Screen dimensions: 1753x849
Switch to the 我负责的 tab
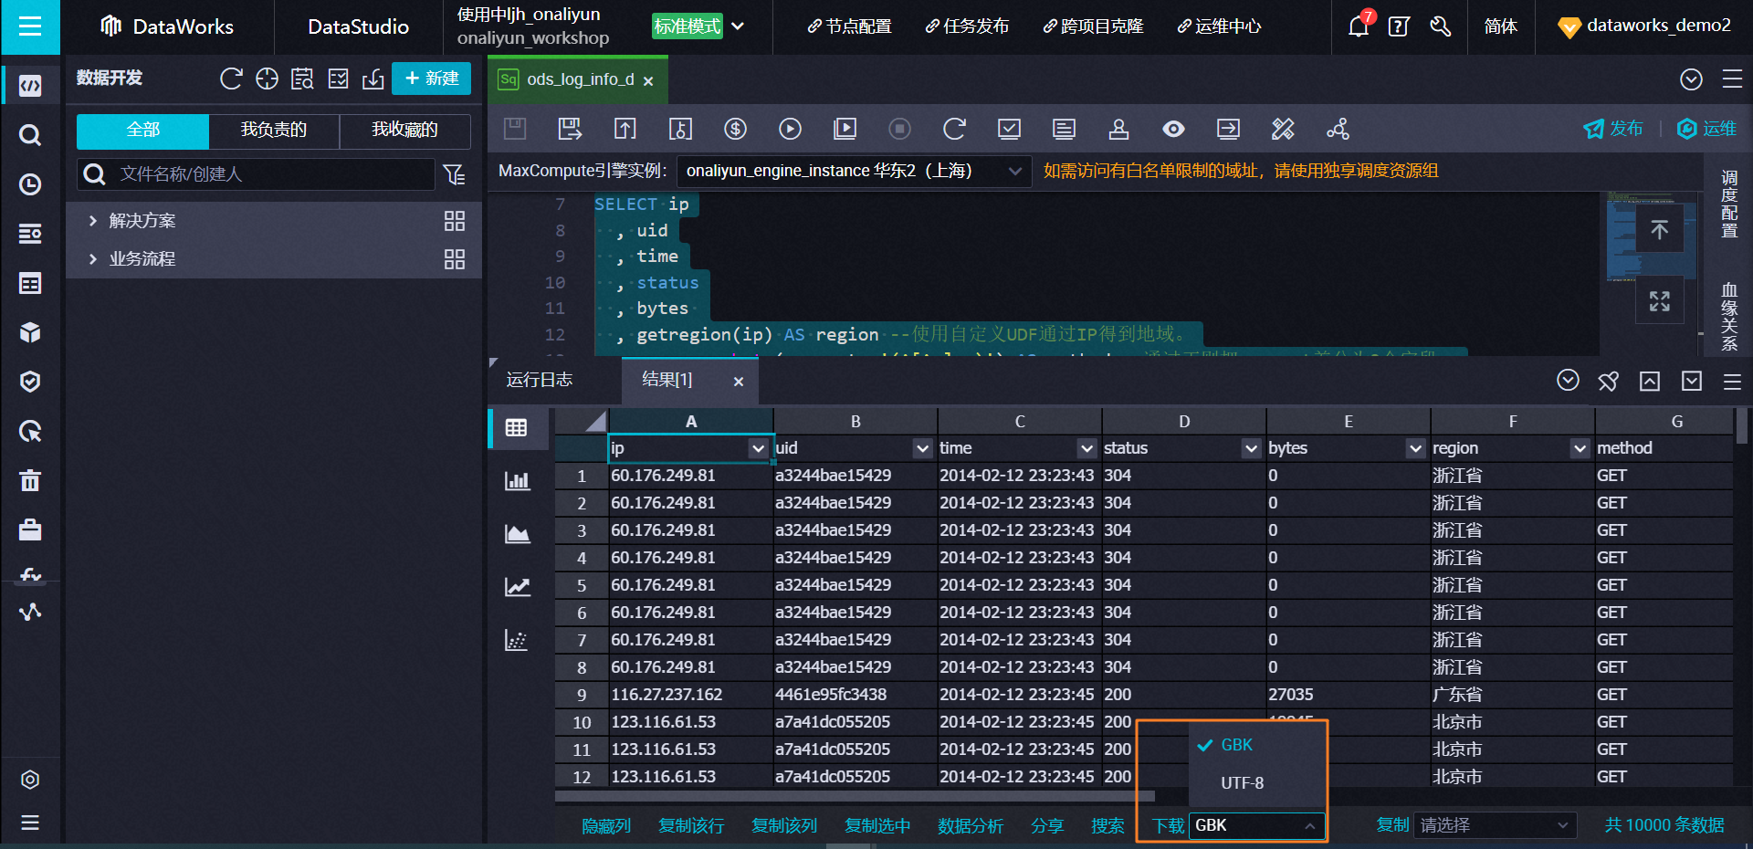coord(273,131)
